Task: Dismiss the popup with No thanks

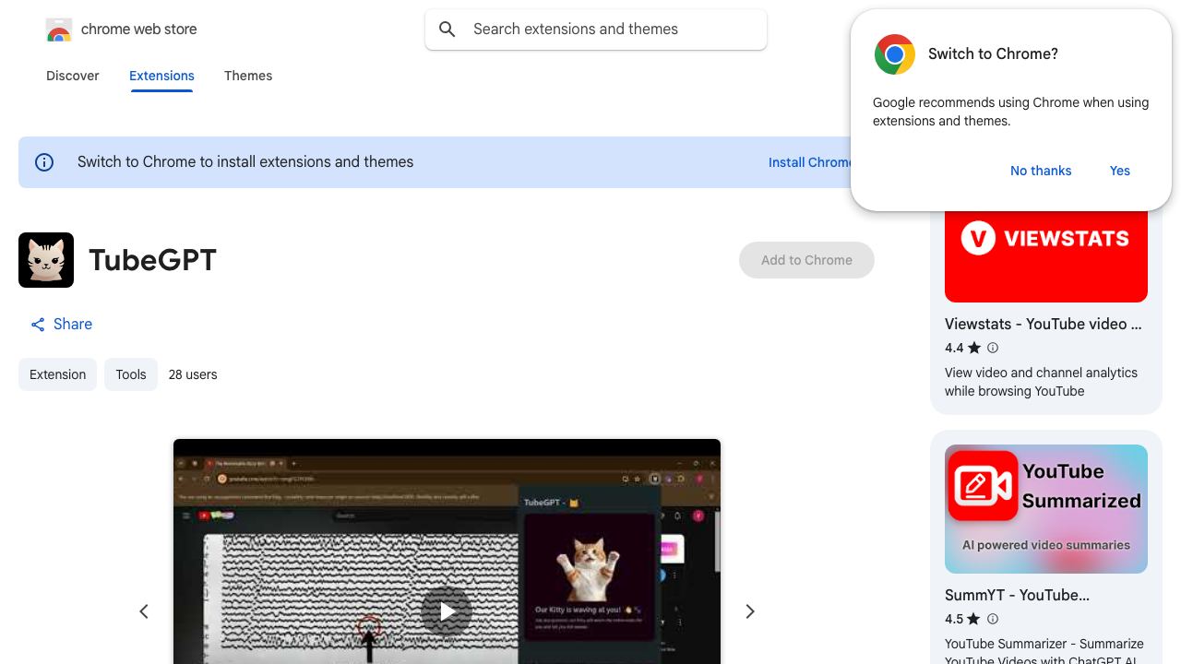Action: (1041, 171)
